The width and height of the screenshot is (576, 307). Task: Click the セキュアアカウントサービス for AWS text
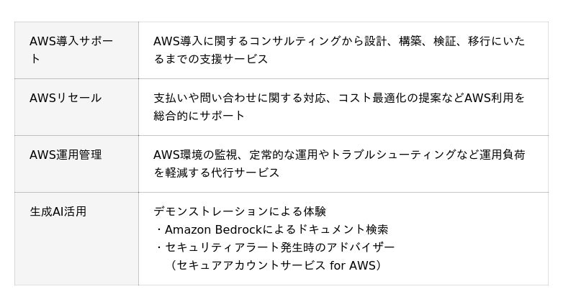tap(276, 265)
